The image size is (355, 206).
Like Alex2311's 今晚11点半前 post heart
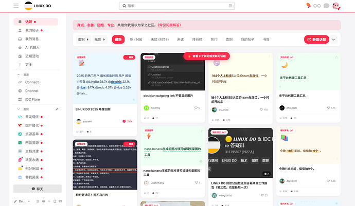pos(328,181)
